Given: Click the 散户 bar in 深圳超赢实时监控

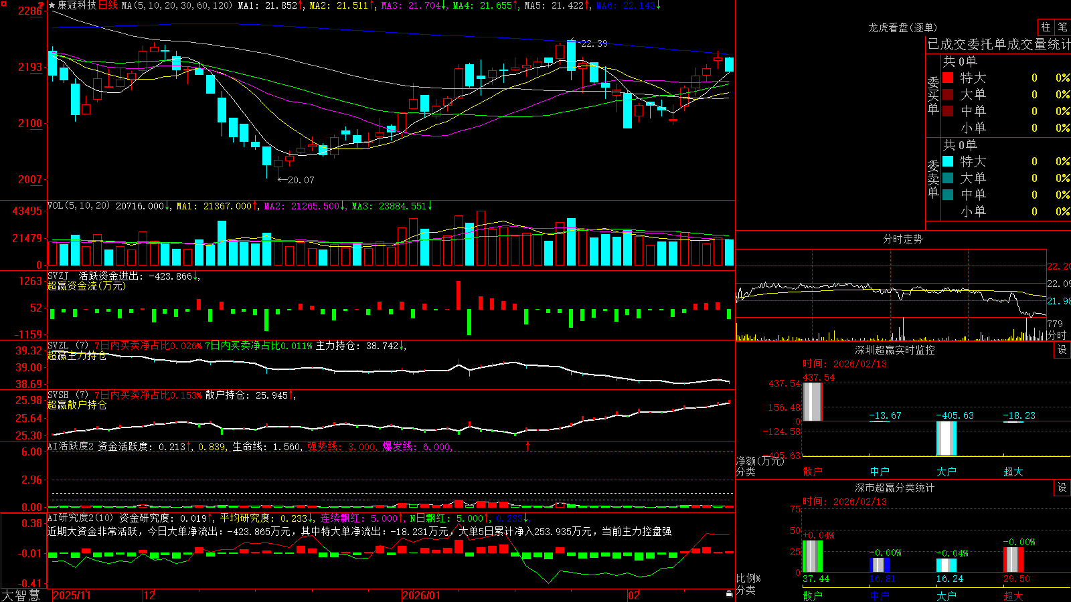Looking at the screenshot, I should tap(812, 401).
